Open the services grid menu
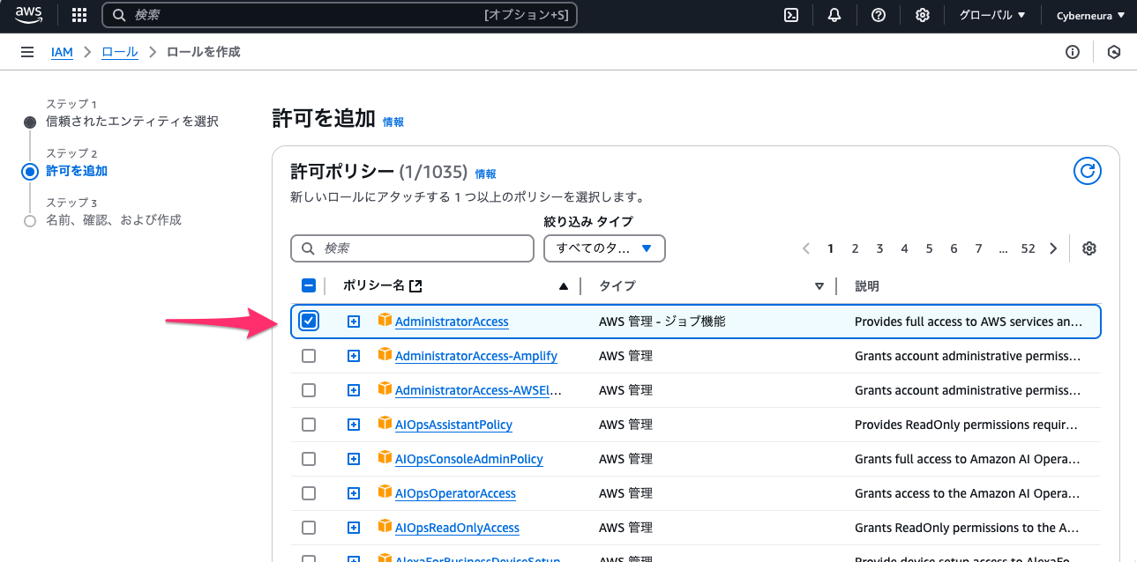This screenshot has height=562, width=1137. coord(79,15)
